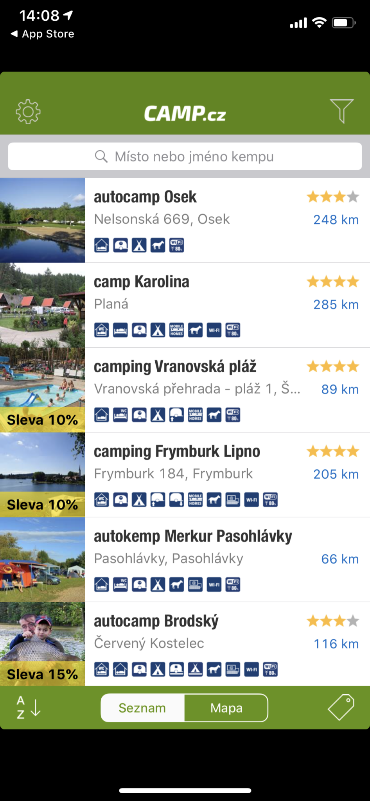Tap the pets icon for camping Vranovská pláž
This screenshot has height=801, width=370.
(x=214, y=415)
